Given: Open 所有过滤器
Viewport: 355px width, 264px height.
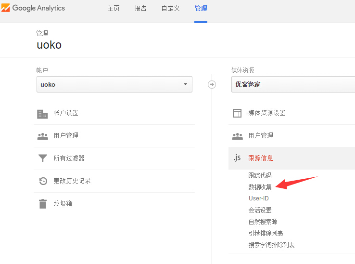Looking at the screenshot, I should click(69, 158).
